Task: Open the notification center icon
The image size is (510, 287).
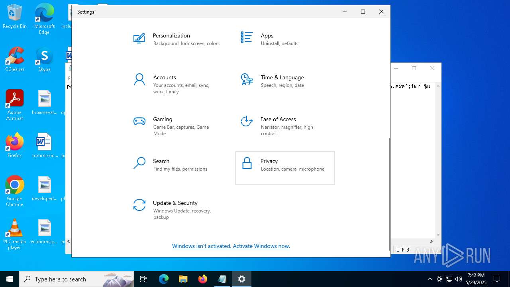Action: (x=497, y=279)
